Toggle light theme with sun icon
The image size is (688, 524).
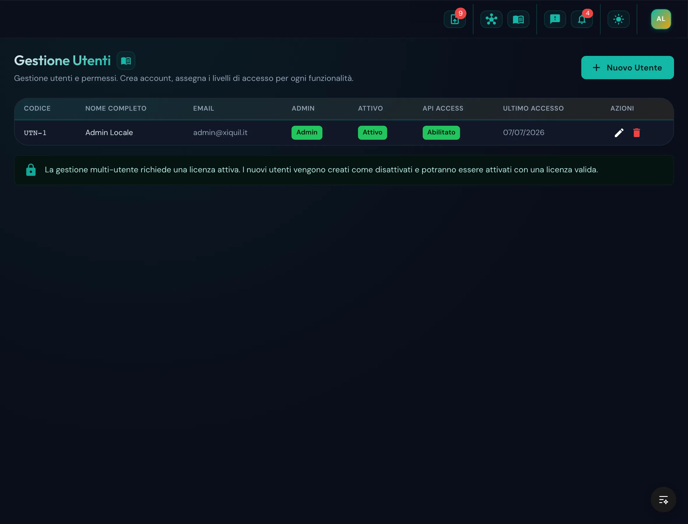pos(618,19)
